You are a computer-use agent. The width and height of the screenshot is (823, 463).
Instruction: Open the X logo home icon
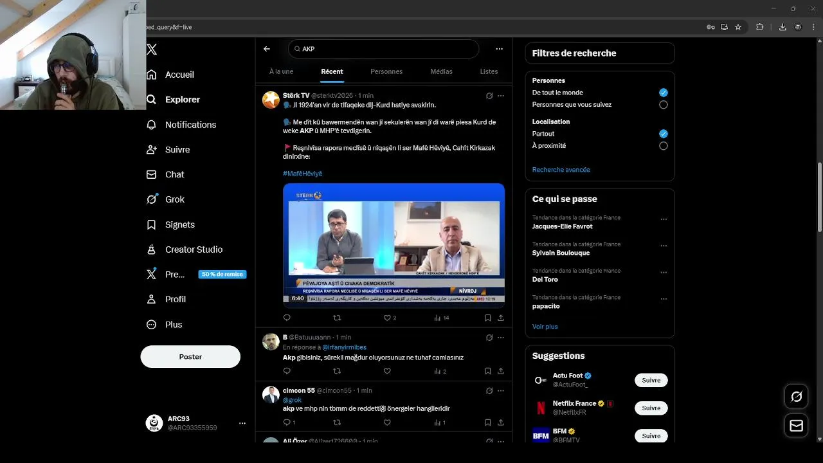coord(152,50)
